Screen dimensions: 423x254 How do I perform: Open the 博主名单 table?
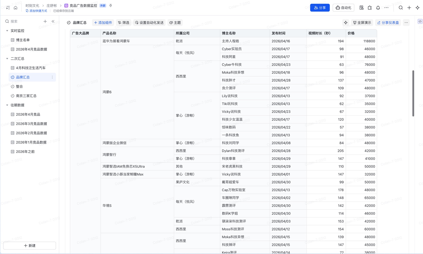(32, 40)
